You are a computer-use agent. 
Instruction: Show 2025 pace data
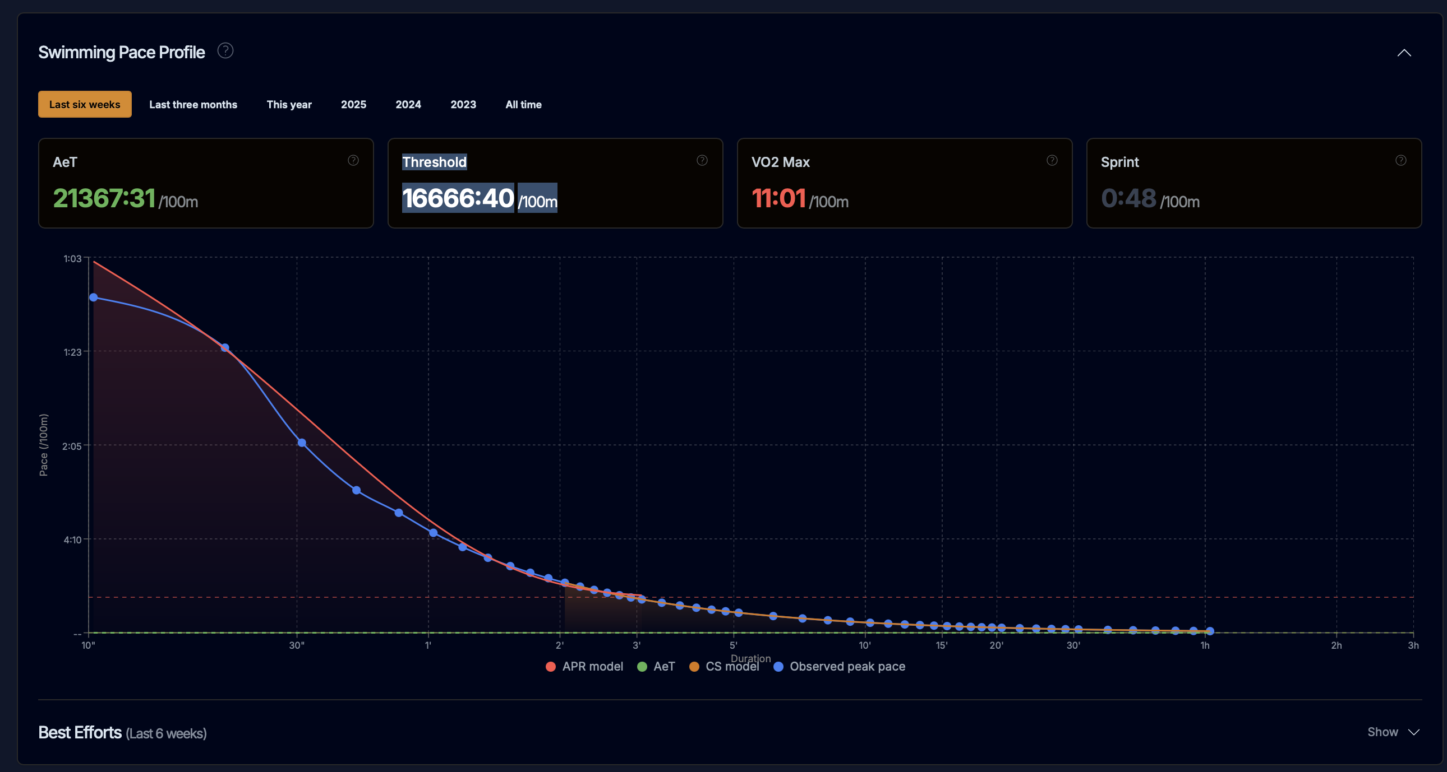click(353, 104)
